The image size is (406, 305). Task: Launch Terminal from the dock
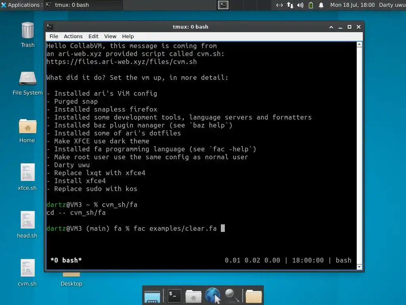pyautogui.click(x=174, y=295)
